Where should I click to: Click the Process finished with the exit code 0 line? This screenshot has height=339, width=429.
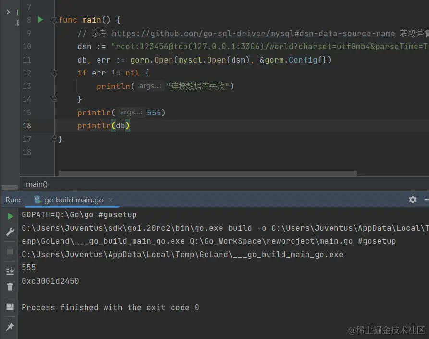[x=110, y=308]
